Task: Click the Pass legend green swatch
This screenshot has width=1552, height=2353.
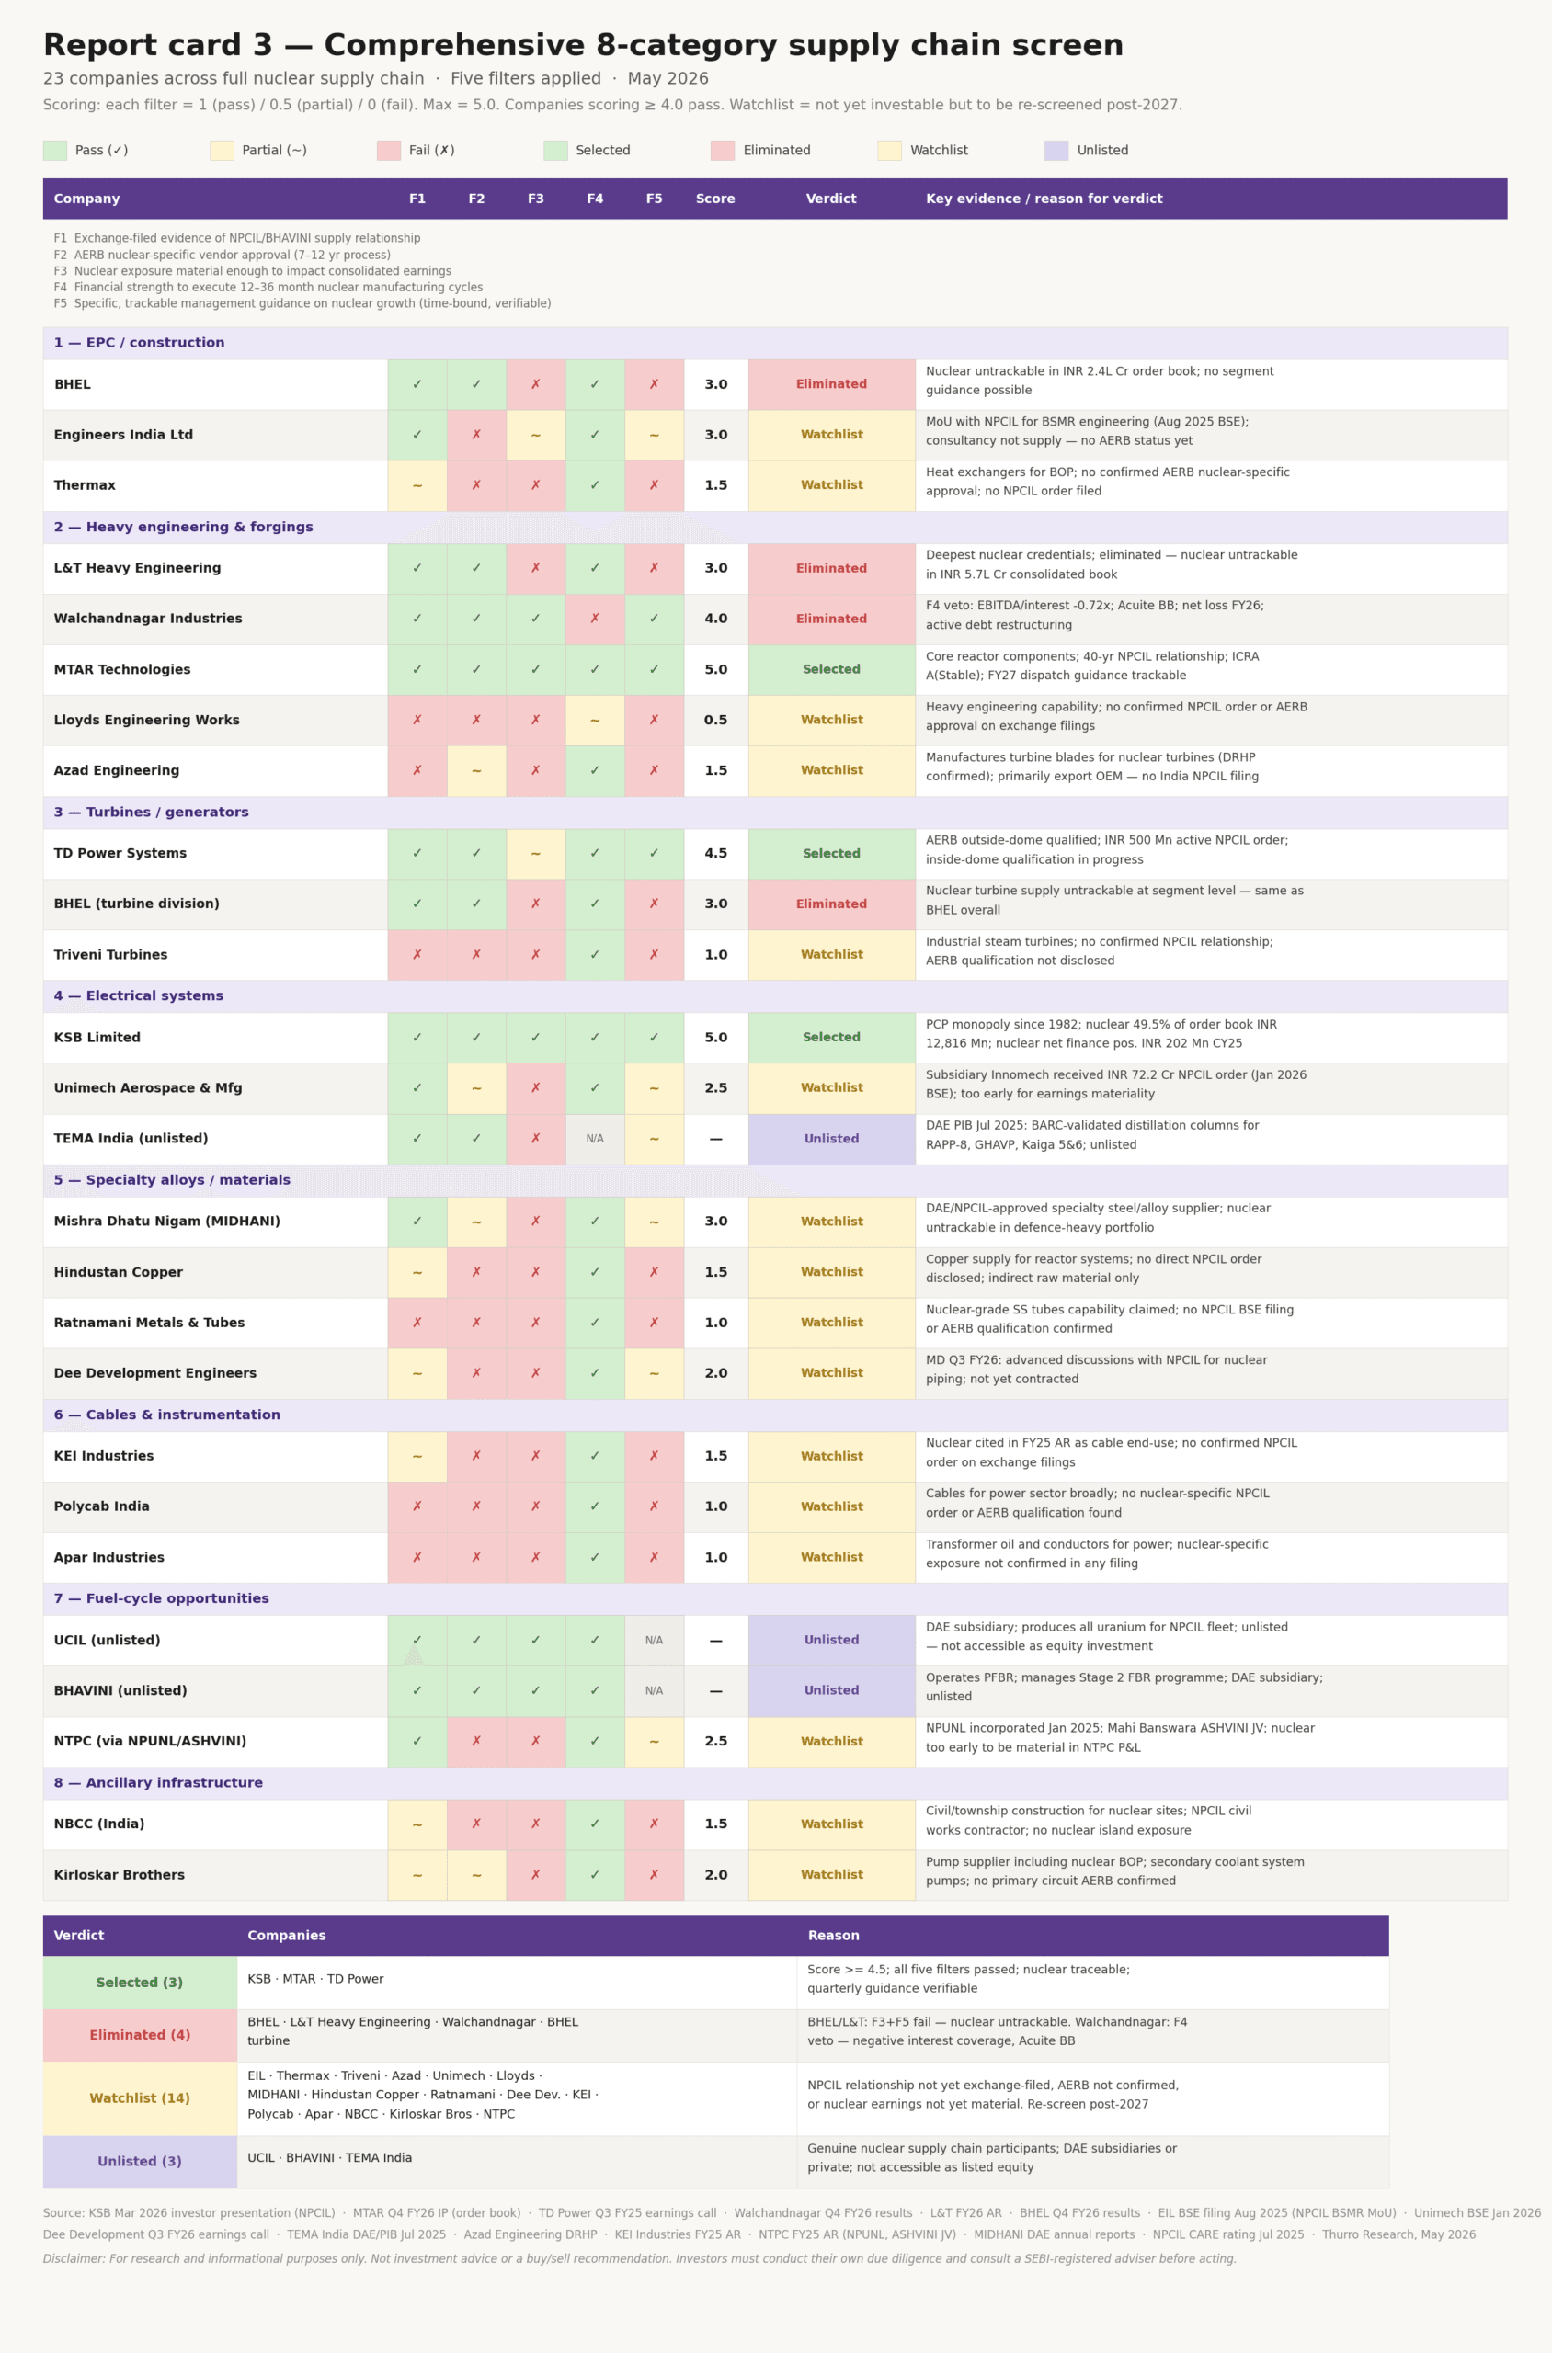Action: pos(55,151)
